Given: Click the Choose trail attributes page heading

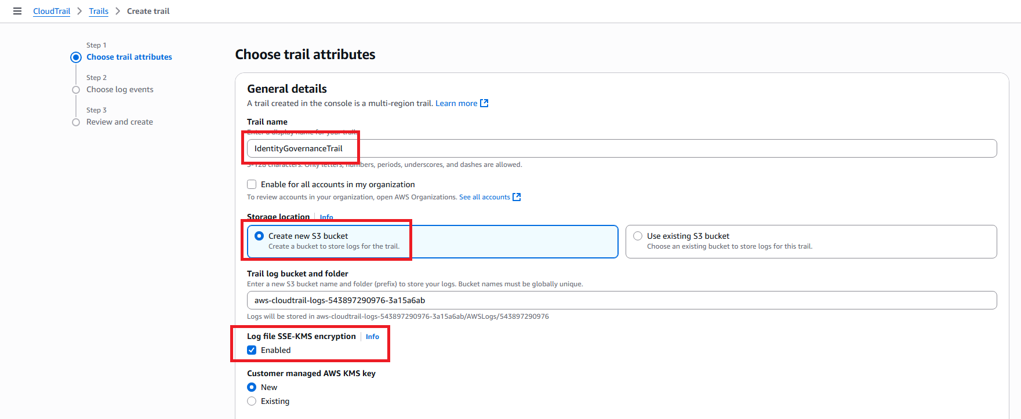Looking at the screenshot, I should coord(305,54).
